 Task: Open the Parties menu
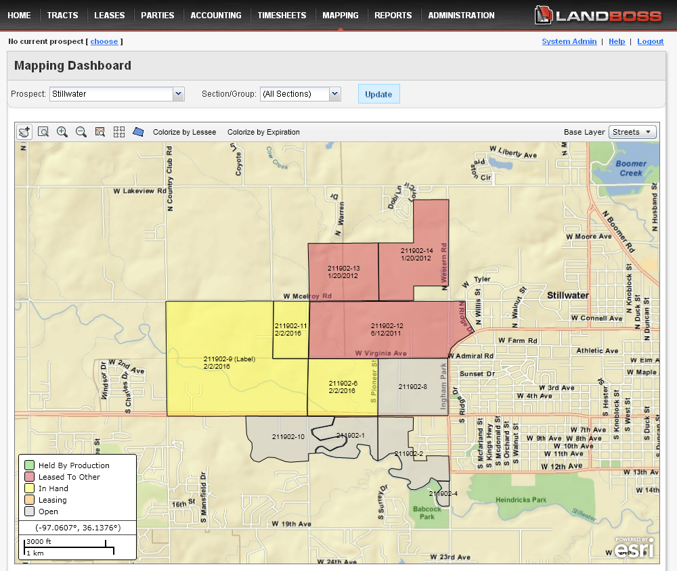coord(158,16)
